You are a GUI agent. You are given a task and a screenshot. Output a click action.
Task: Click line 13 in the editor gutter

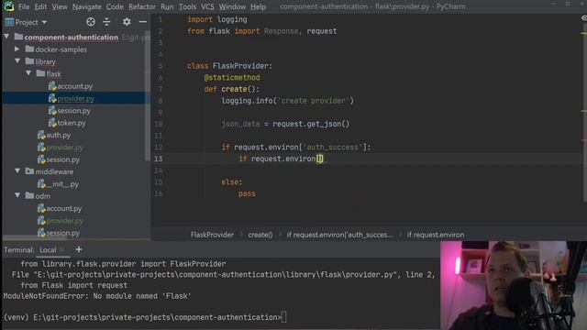click(159, 159)
